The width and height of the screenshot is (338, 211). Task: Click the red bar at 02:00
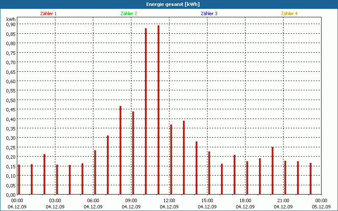tap(44, 174)
